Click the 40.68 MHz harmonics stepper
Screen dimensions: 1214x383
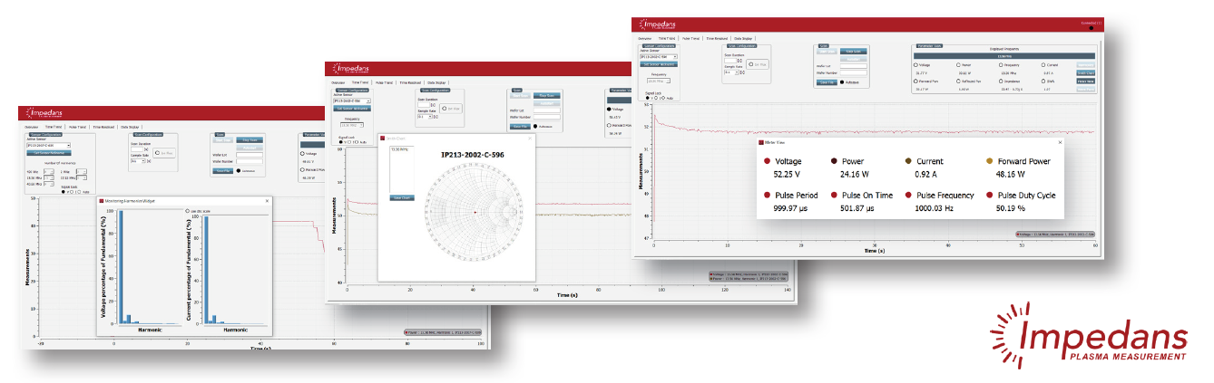pos(49,184)
